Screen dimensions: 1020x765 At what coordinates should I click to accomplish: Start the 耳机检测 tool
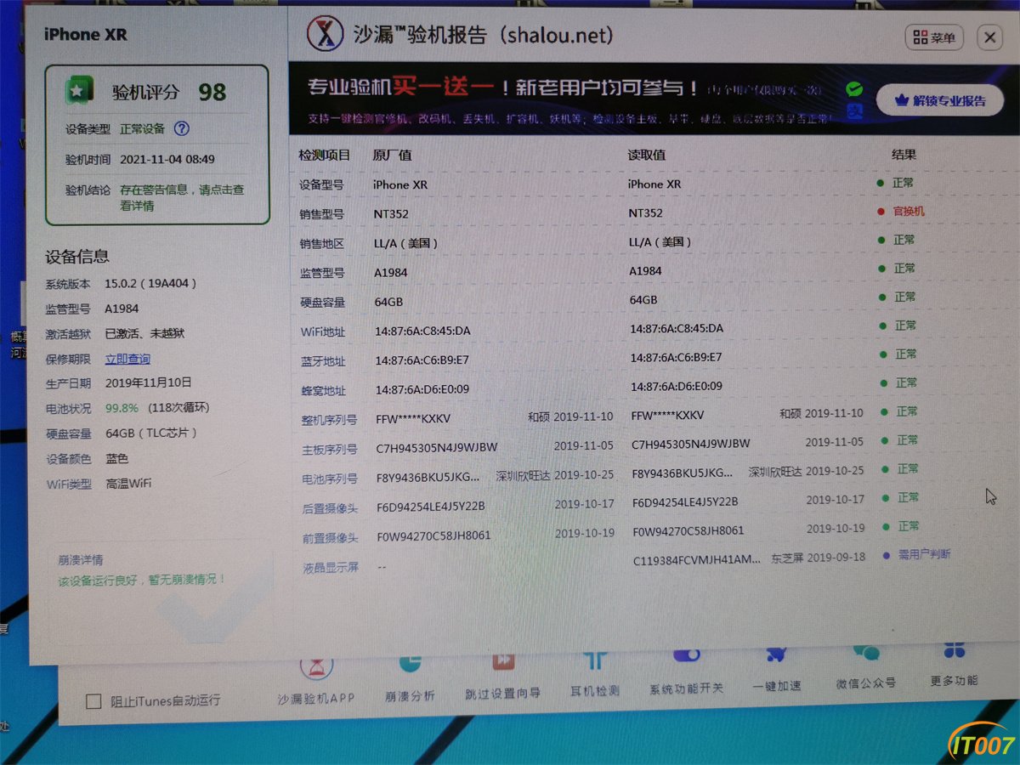595,675
